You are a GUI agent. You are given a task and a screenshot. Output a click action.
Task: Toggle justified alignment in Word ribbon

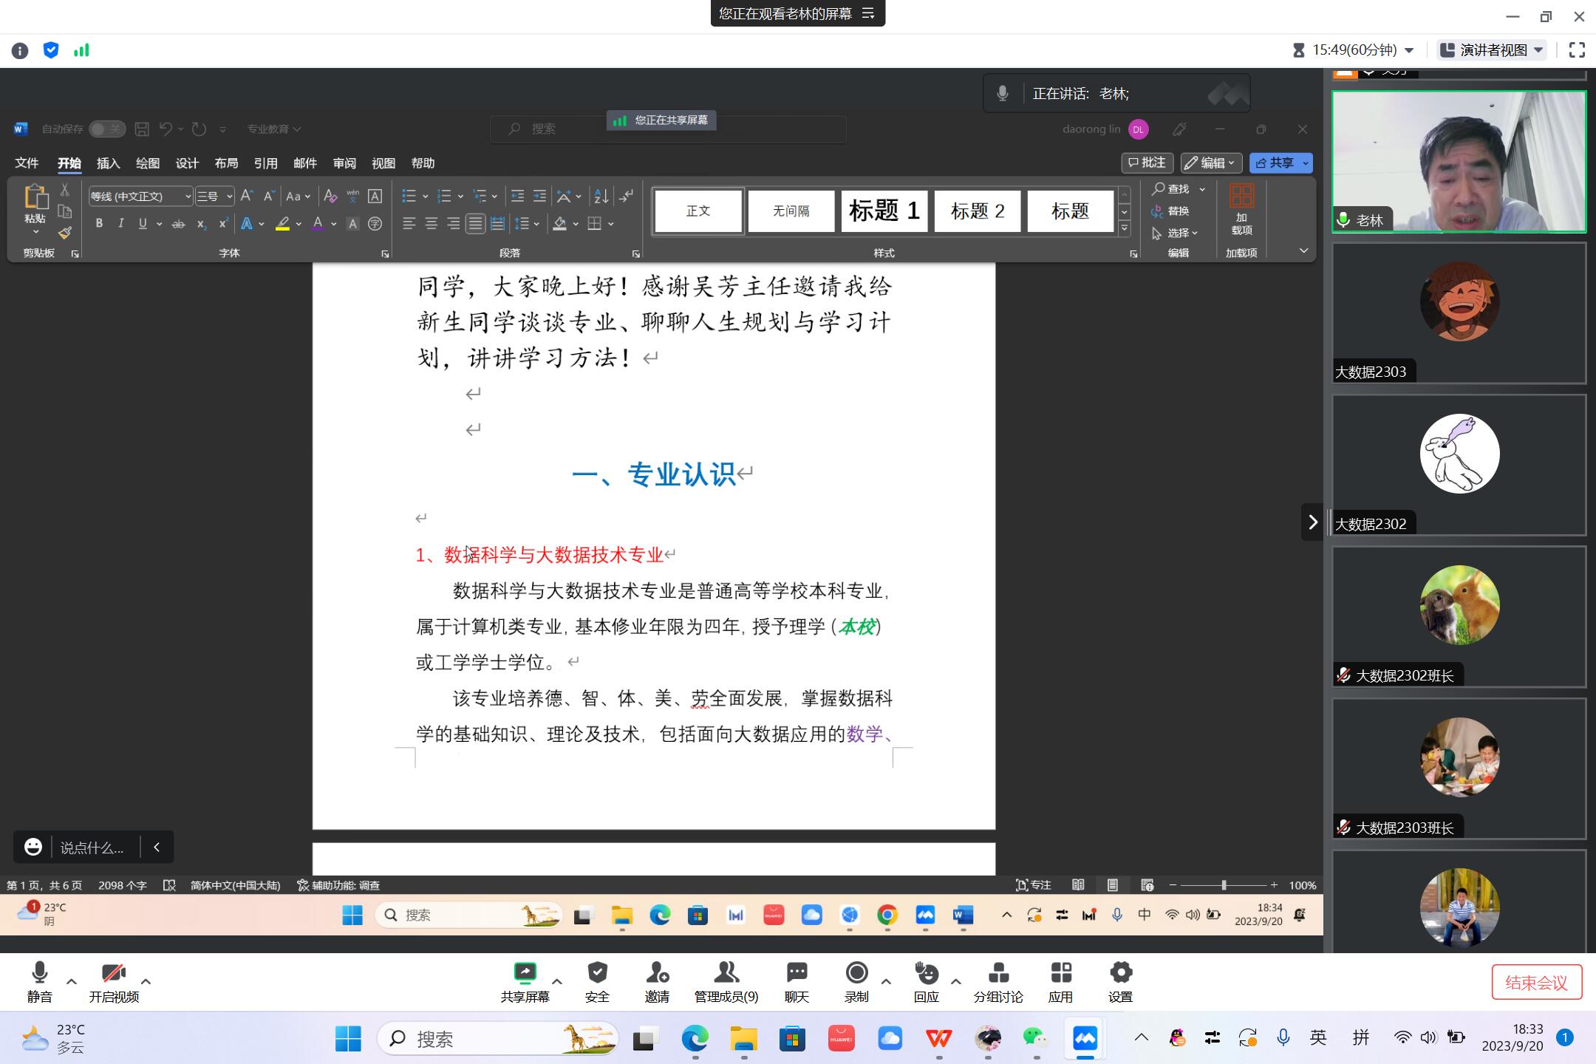[475, 223]
